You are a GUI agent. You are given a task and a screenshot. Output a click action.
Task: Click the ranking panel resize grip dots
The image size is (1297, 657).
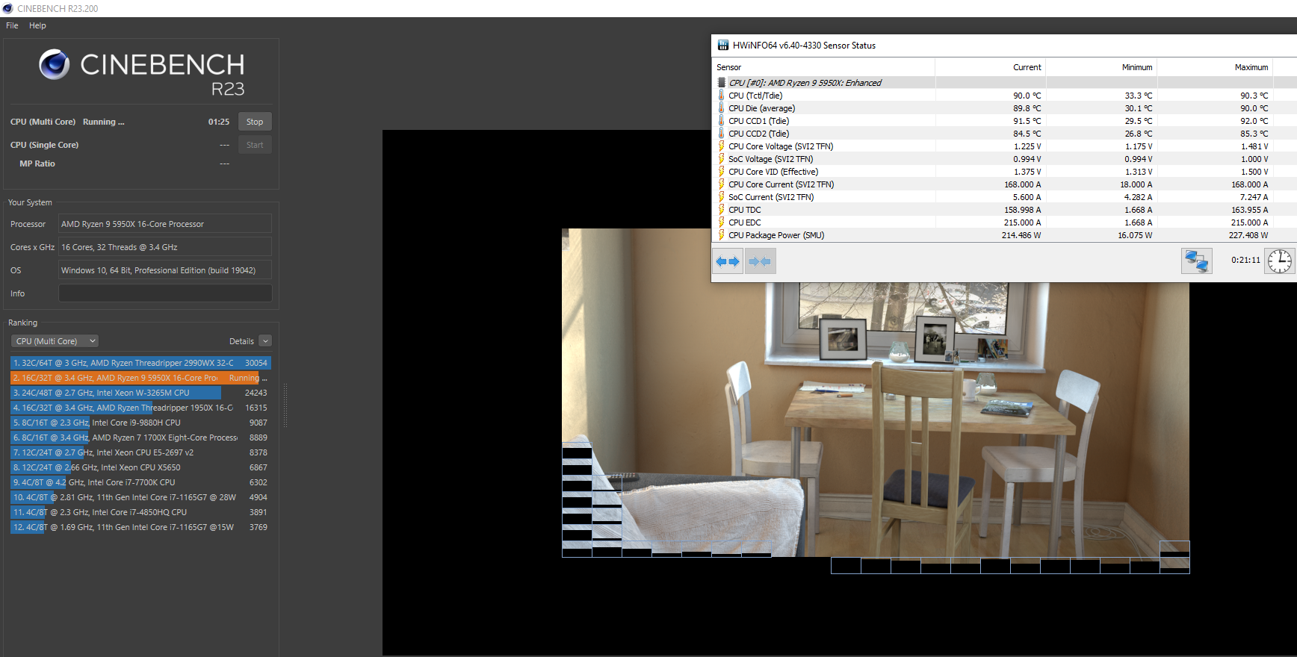(285, 406)
